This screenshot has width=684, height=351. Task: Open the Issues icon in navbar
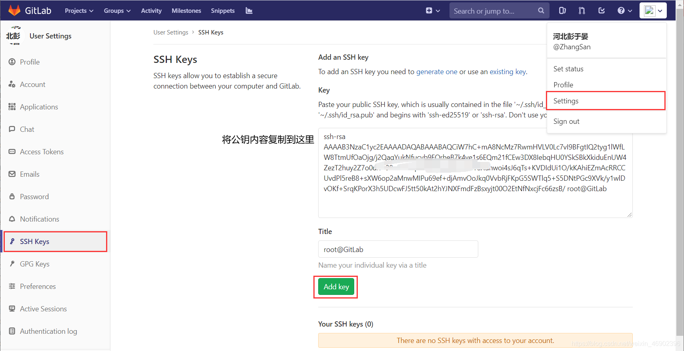click(562, 10)
